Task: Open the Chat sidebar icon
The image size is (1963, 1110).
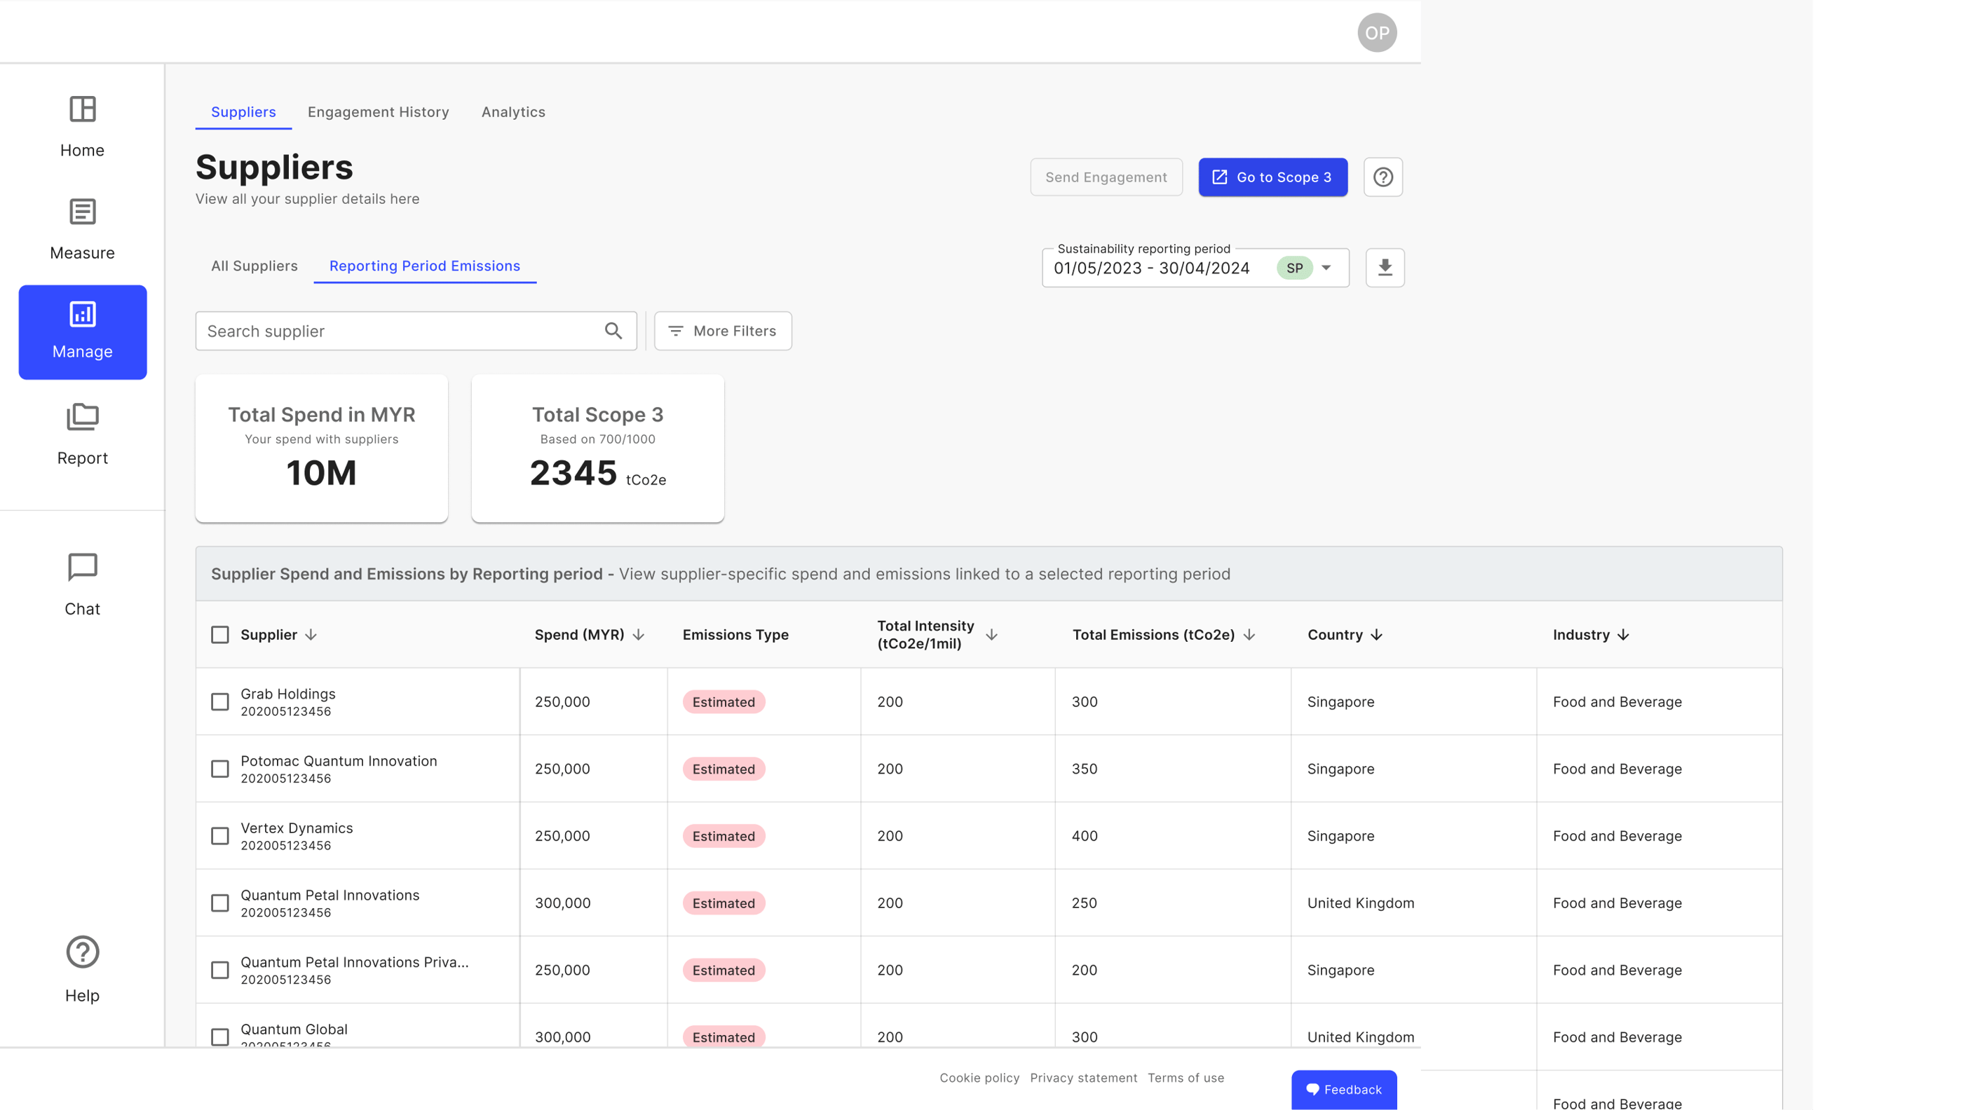Action: (82, 567)
